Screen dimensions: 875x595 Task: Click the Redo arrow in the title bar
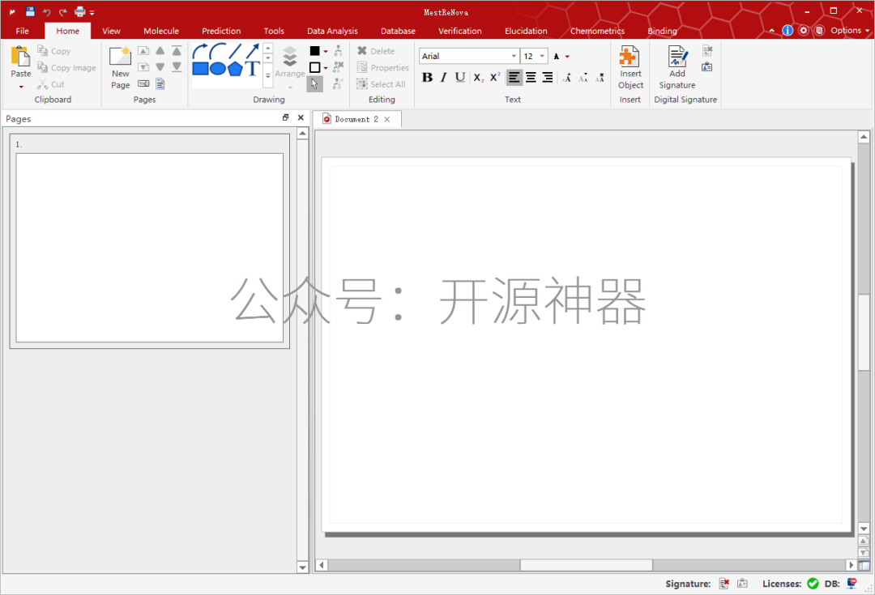tap(63, 12)
